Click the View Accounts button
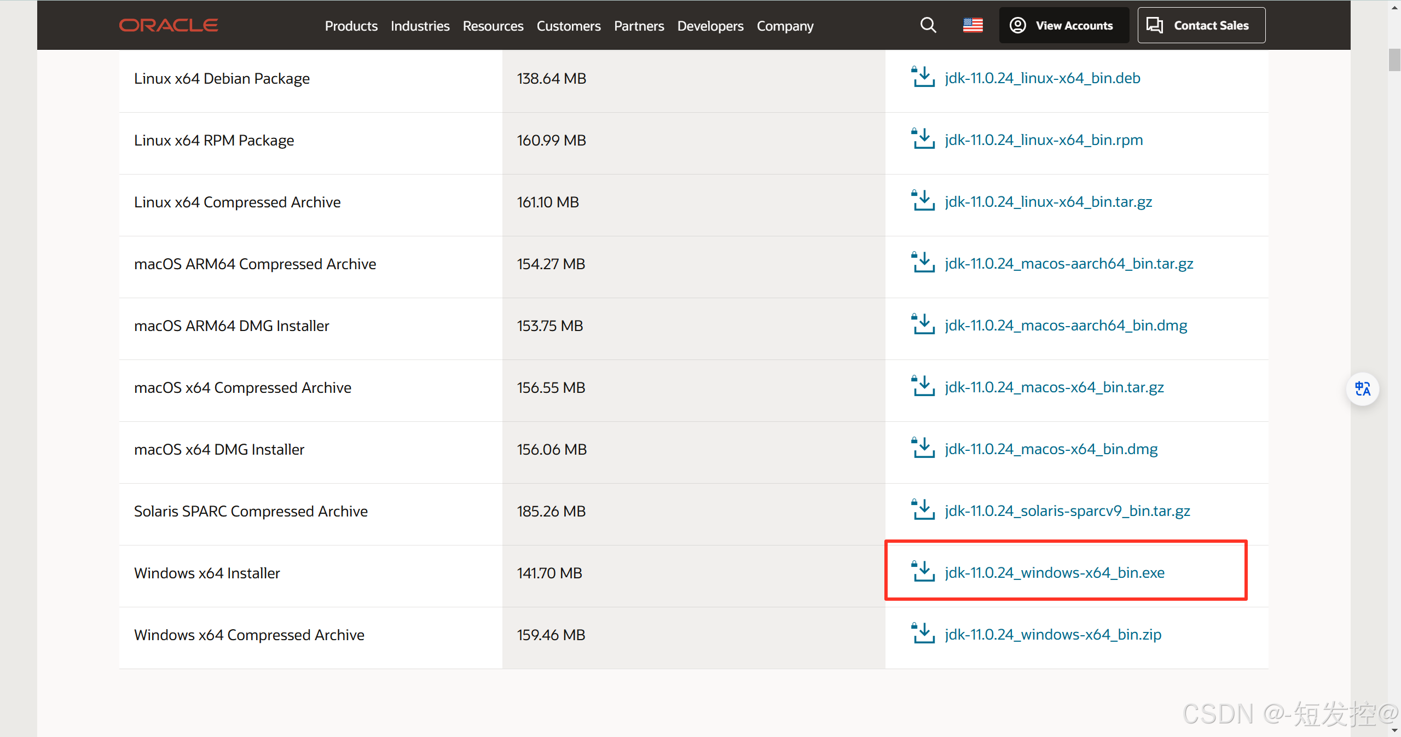1401x737 pixels. click(x=1064, y=25)
